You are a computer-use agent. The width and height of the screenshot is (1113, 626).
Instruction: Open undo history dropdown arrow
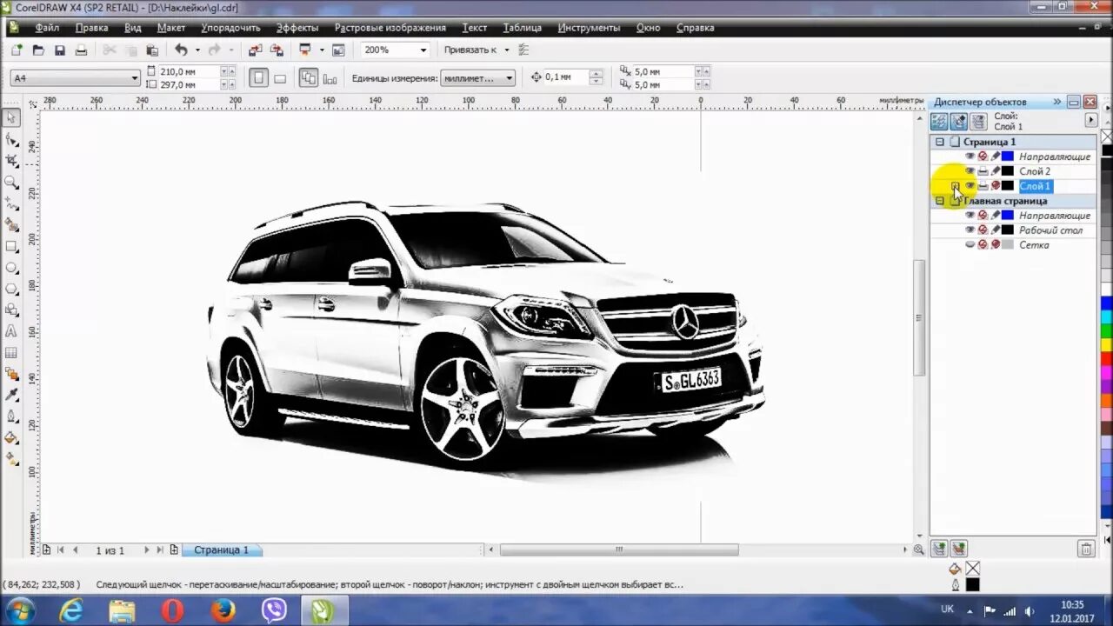pos(197,50)
